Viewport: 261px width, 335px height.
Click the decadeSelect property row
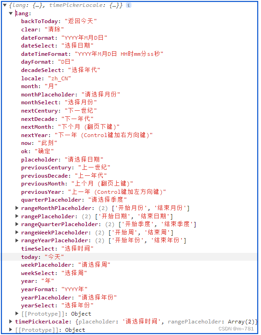(60, 70)
